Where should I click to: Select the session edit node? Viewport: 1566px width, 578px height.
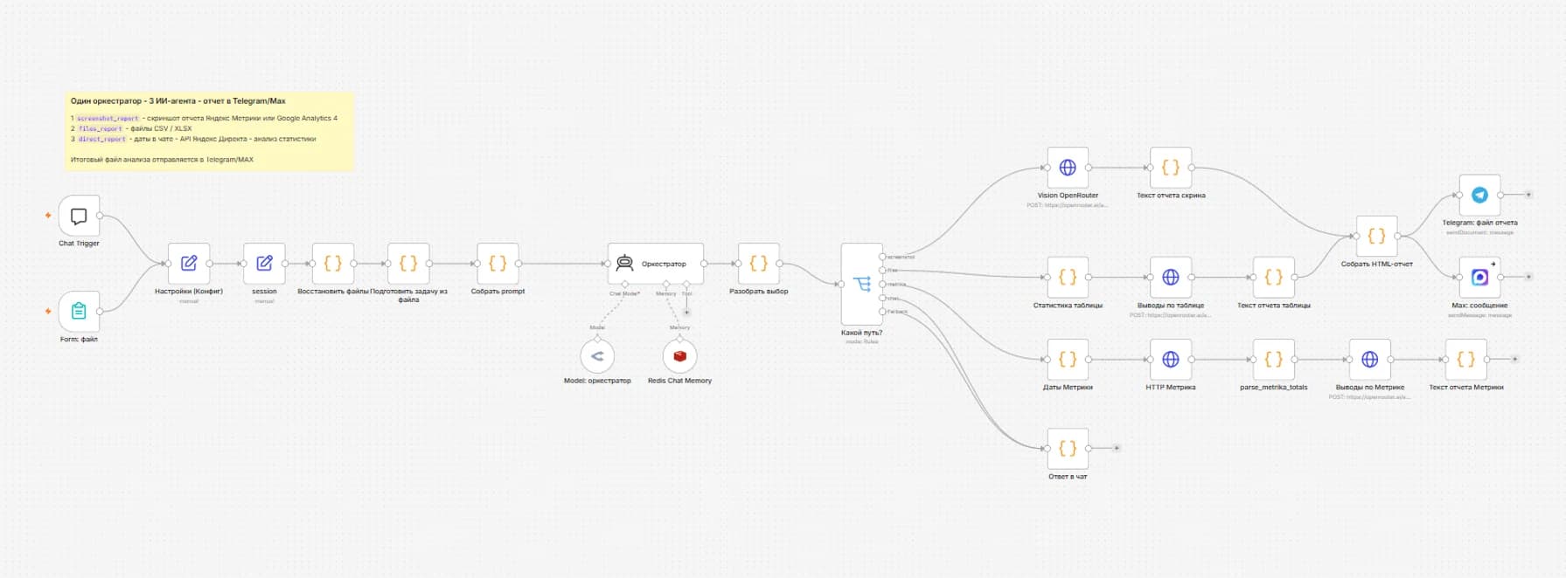264,264
